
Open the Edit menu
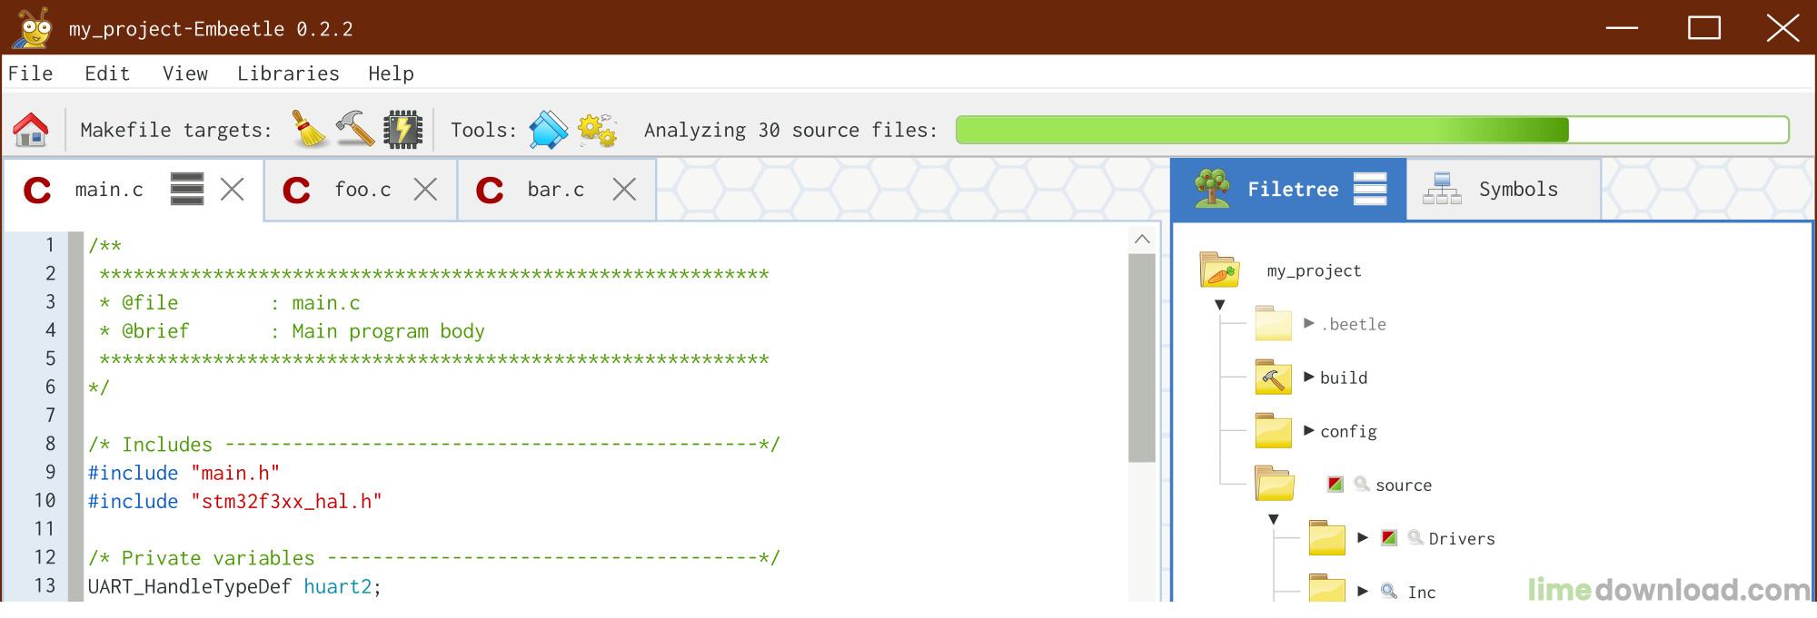tap(107, 74)
